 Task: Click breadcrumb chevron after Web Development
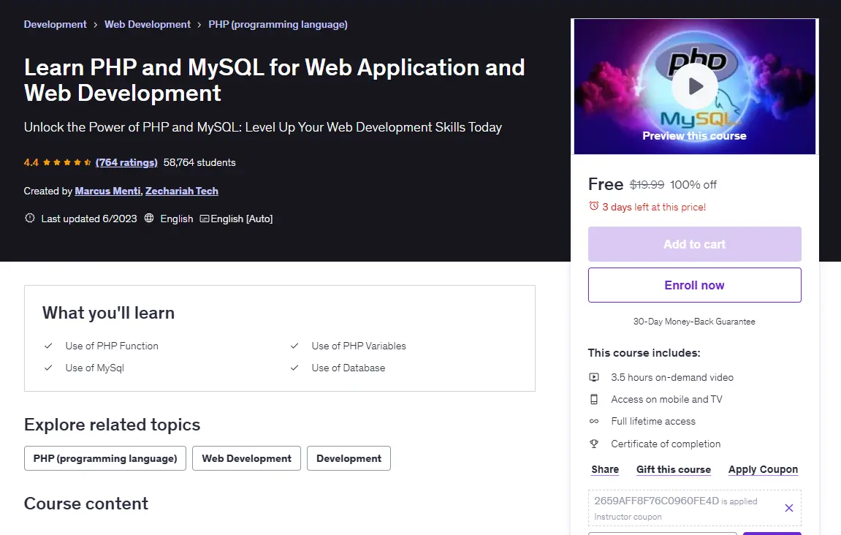click(x=199, y=25)
